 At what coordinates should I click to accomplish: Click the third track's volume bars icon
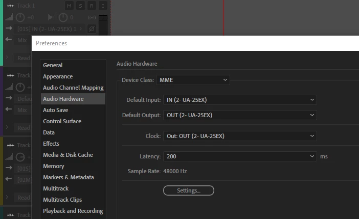(x=9, y=157)
